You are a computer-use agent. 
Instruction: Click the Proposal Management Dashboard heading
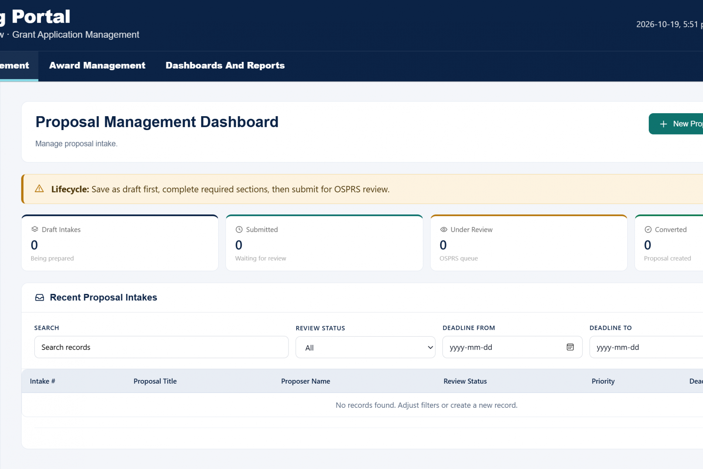pos(157,122)
